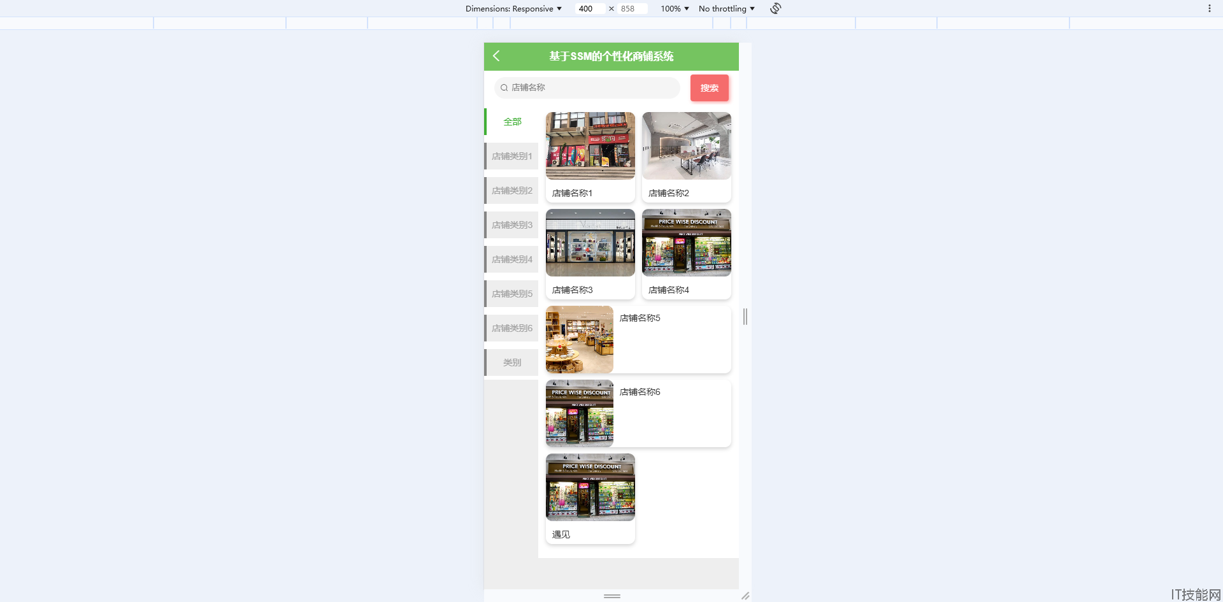Screen dimensions: 1223x602
Task: Select category 店铺类别2
Action: point(511,190)
